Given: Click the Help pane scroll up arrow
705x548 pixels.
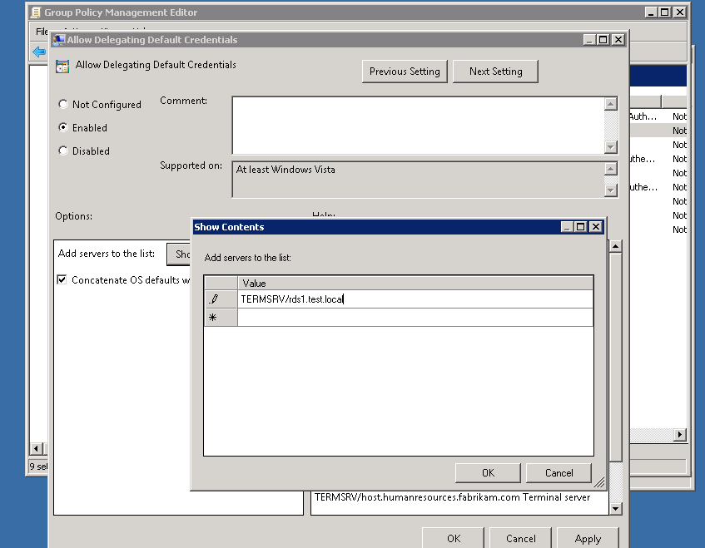Looking at the screenshot, I should 616,246.
